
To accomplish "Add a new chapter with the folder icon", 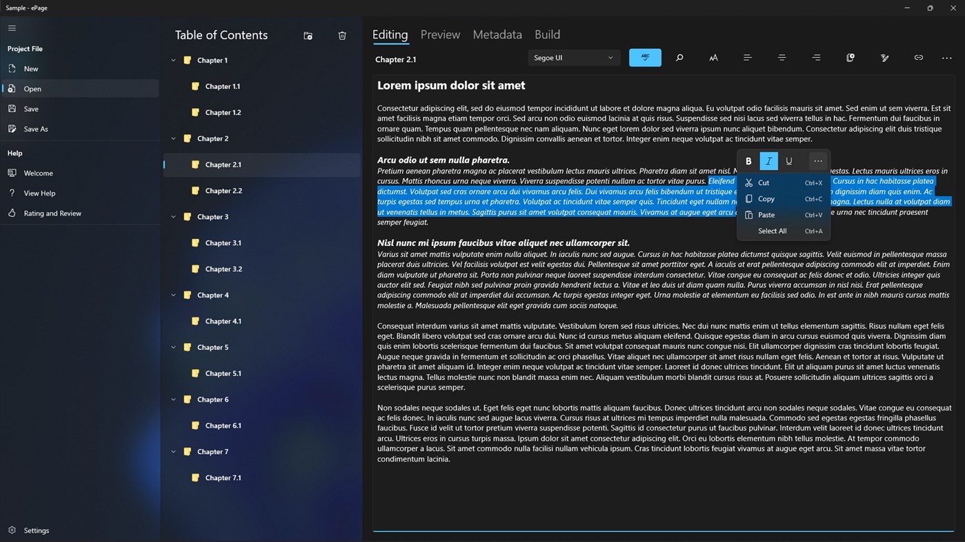I will click(308, 35).
